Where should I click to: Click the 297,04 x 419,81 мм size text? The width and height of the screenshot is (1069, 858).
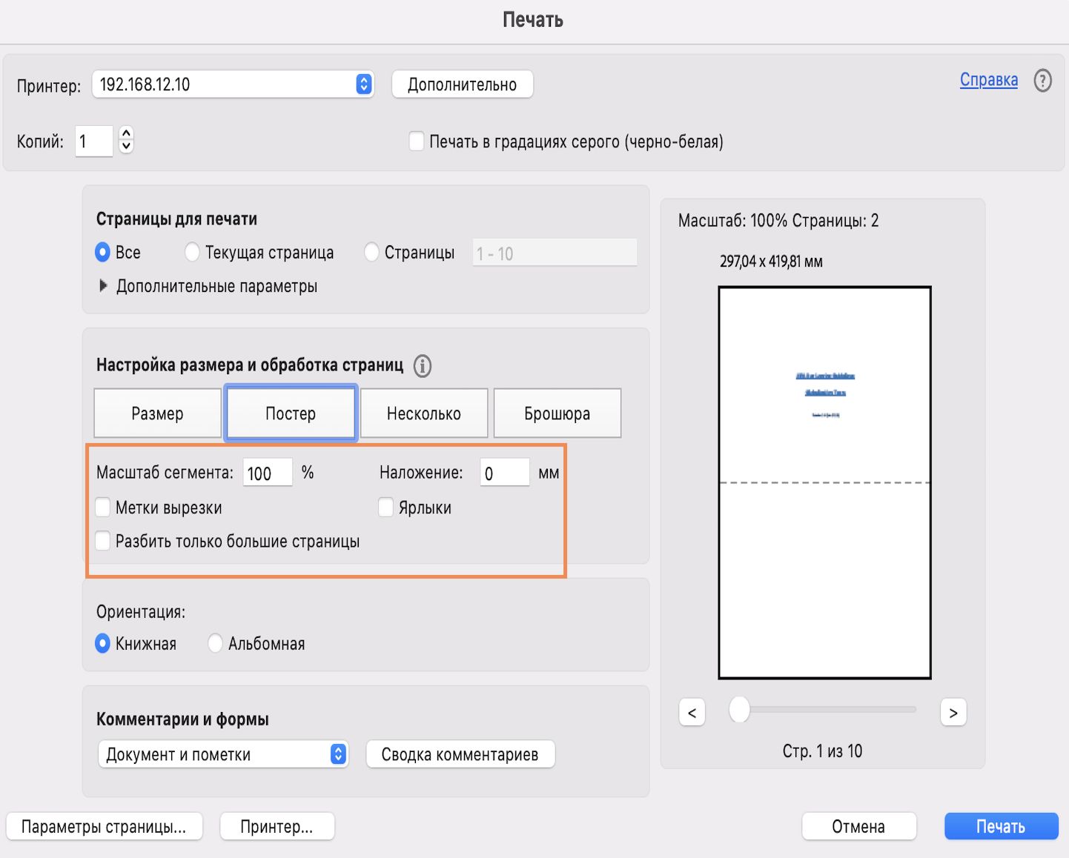(x=771, y=262)
